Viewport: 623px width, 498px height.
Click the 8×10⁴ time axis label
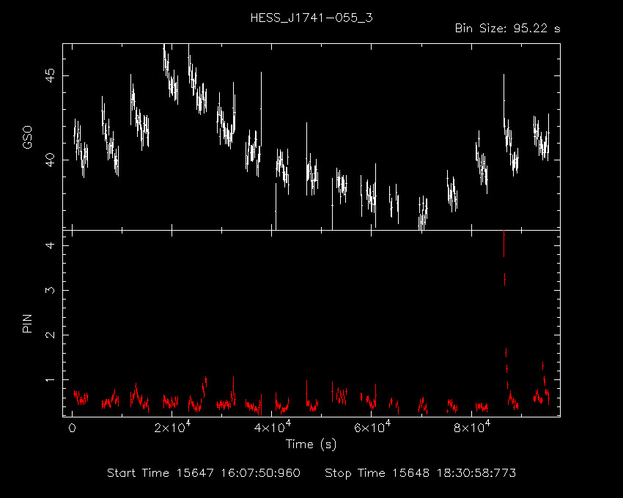[472, 427]
